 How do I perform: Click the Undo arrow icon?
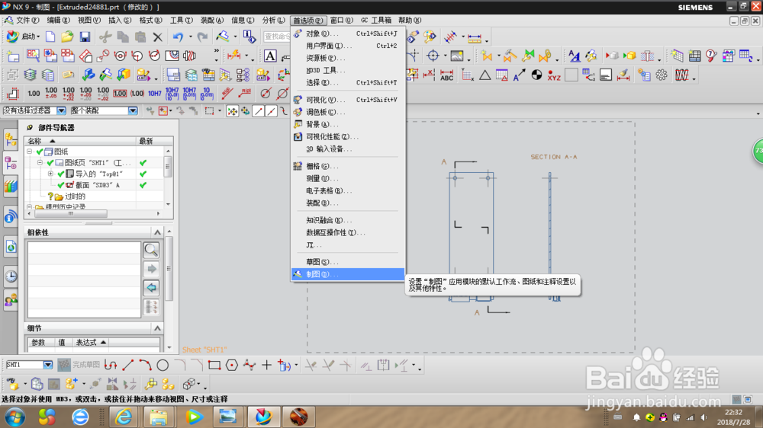(178, 37)
